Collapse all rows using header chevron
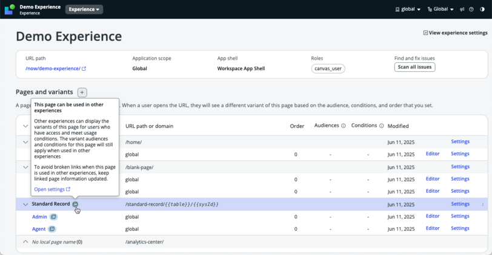Image resolution: width=492 pixels, height=255 pixels. pos(25,126)
